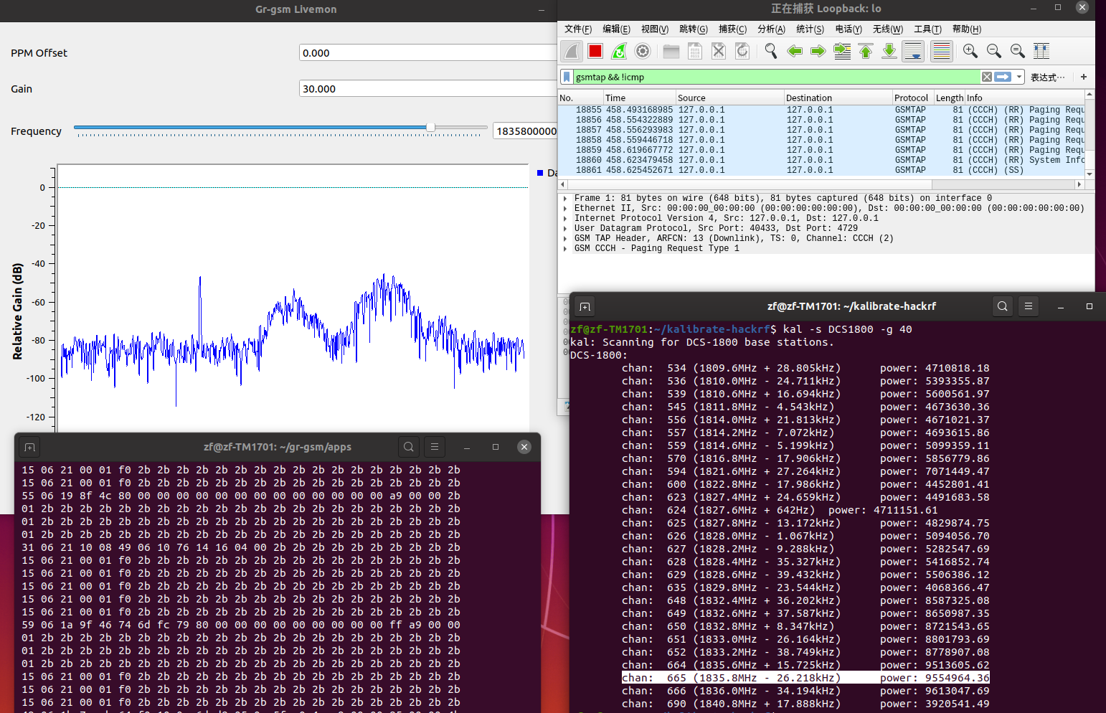
Task: Open the 捕获(C) menu
Action: (732, 29)
